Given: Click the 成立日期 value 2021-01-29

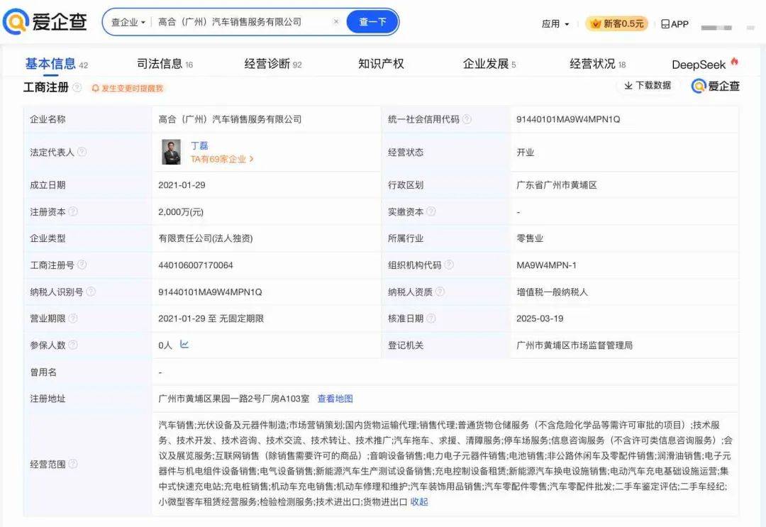Looking at the screenshot, I should coord(182,185).
